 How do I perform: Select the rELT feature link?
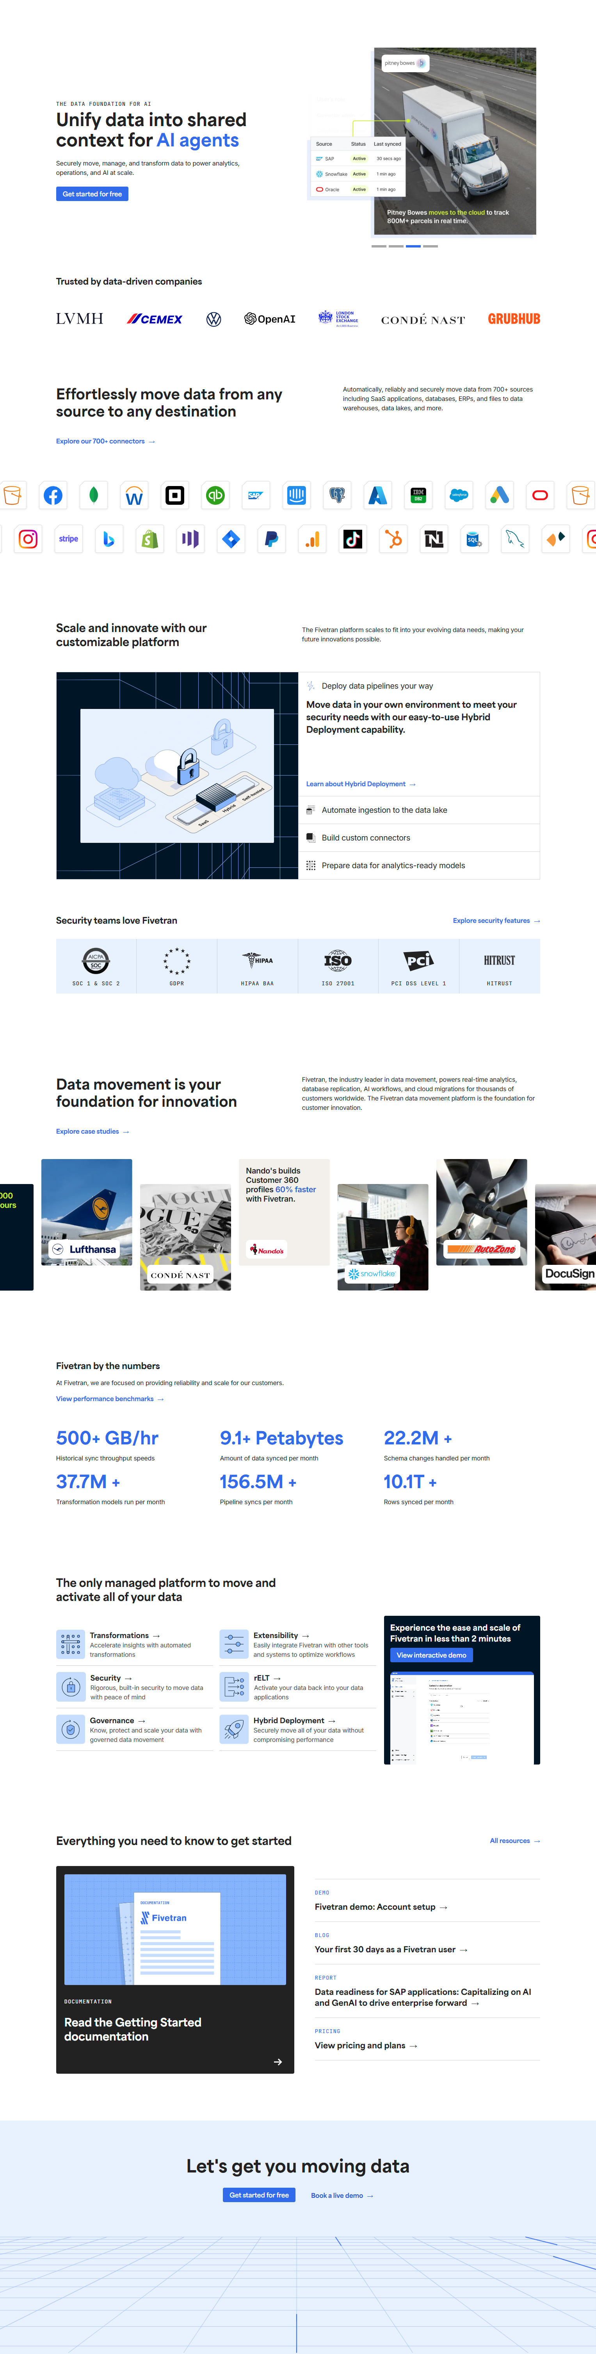(x=266, y=1679)
